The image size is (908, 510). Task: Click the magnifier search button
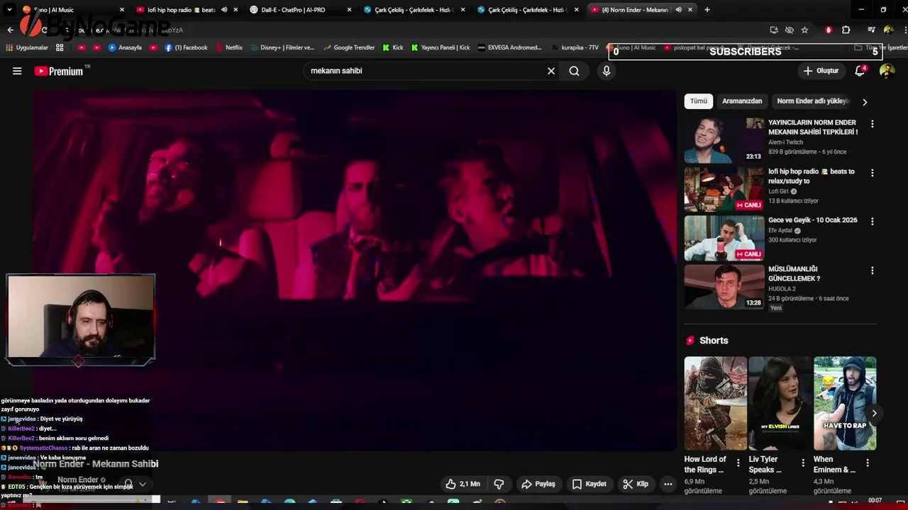click(574, 71)
